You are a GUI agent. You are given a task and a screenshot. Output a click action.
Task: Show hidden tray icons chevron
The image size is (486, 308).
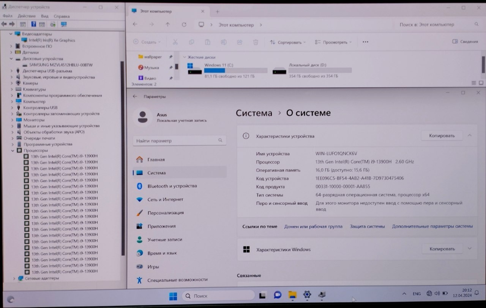pyautogui.click(x=404, y=294)
